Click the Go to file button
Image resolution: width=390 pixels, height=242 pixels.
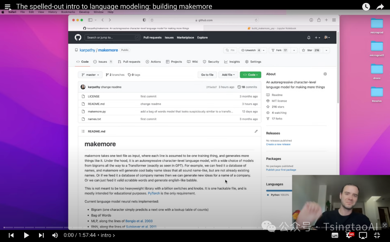(x=207, y=75)
